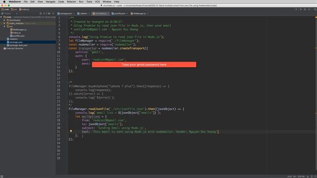Fold the auth block at line 11
This screenshot has width=317, height=178.
68,56
